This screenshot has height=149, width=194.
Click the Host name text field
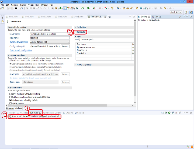[x=50, y=38]
